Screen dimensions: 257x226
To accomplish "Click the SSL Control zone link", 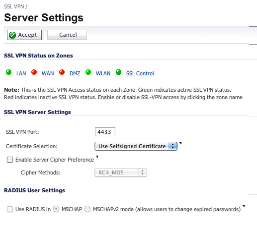I will 140,73.
